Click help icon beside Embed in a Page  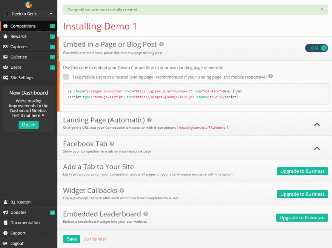pos(161,44)
